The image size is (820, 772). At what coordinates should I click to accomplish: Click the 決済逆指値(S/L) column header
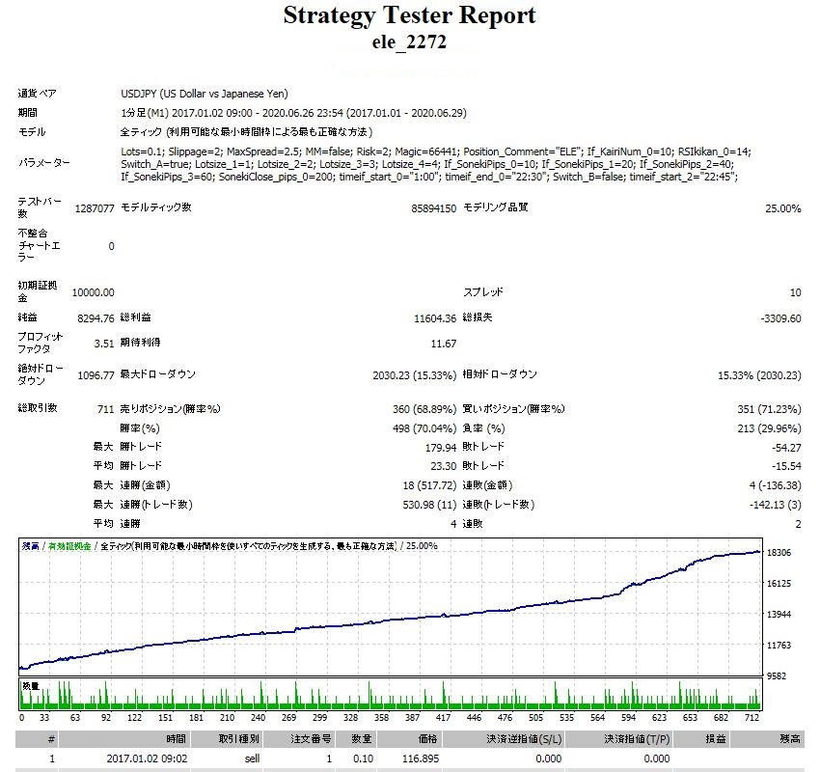click(503, 739)
